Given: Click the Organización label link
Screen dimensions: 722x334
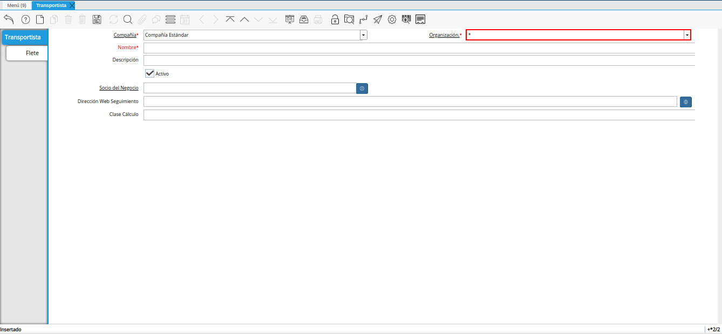Looking at the screenshot, I should point(444,35).
